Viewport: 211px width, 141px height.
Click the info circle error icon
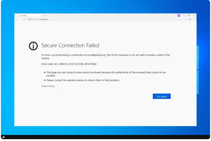[x=33, y=46]
